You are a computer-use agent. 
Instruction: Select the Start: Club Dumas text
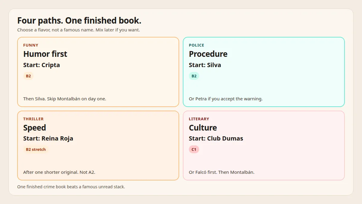click(216, 138)
